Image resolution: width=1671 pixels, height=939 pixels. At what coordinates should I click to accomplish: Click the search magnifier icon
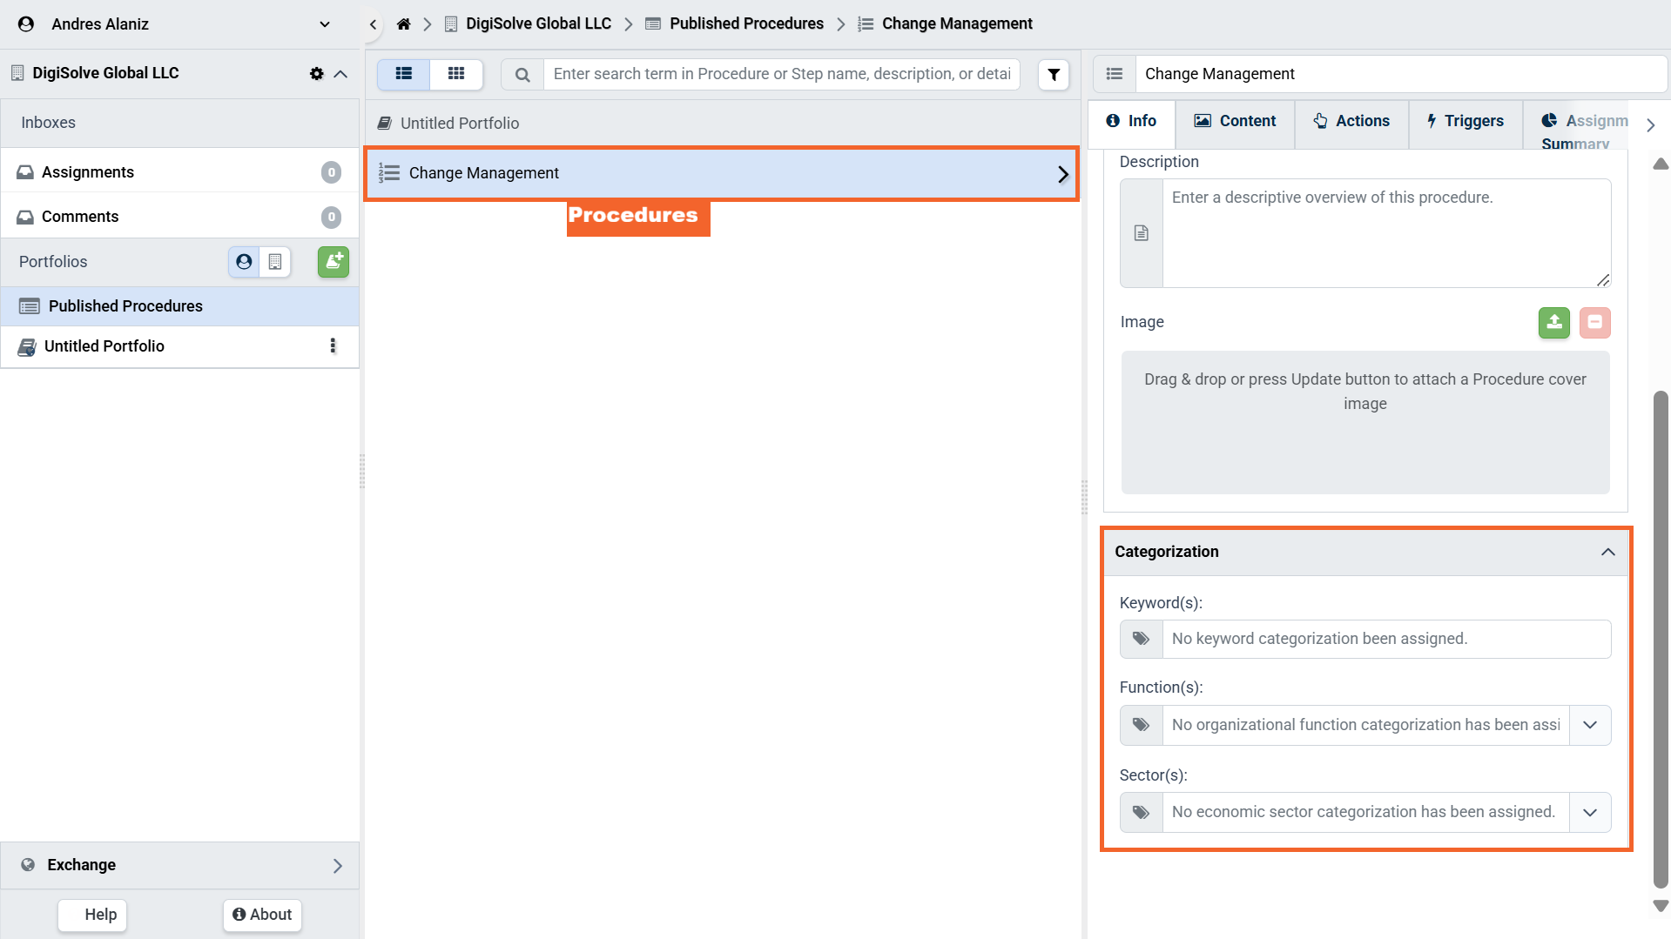[522, 75]
